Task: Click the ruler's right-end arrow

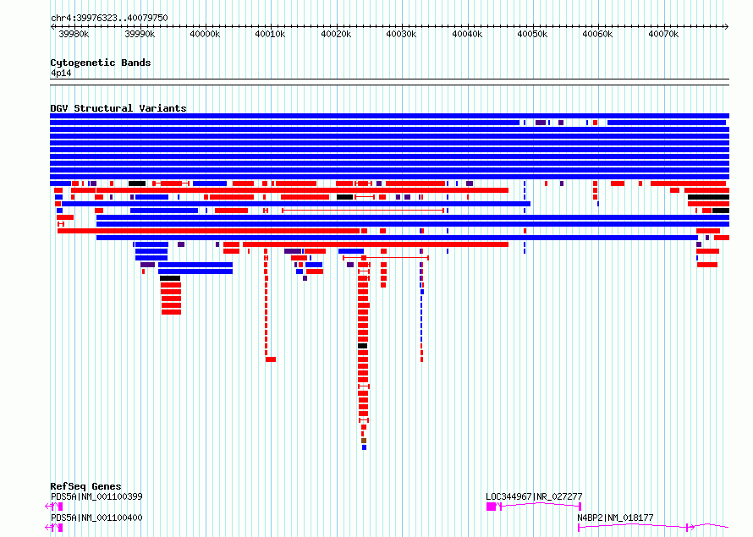Action: pos(727,27)
